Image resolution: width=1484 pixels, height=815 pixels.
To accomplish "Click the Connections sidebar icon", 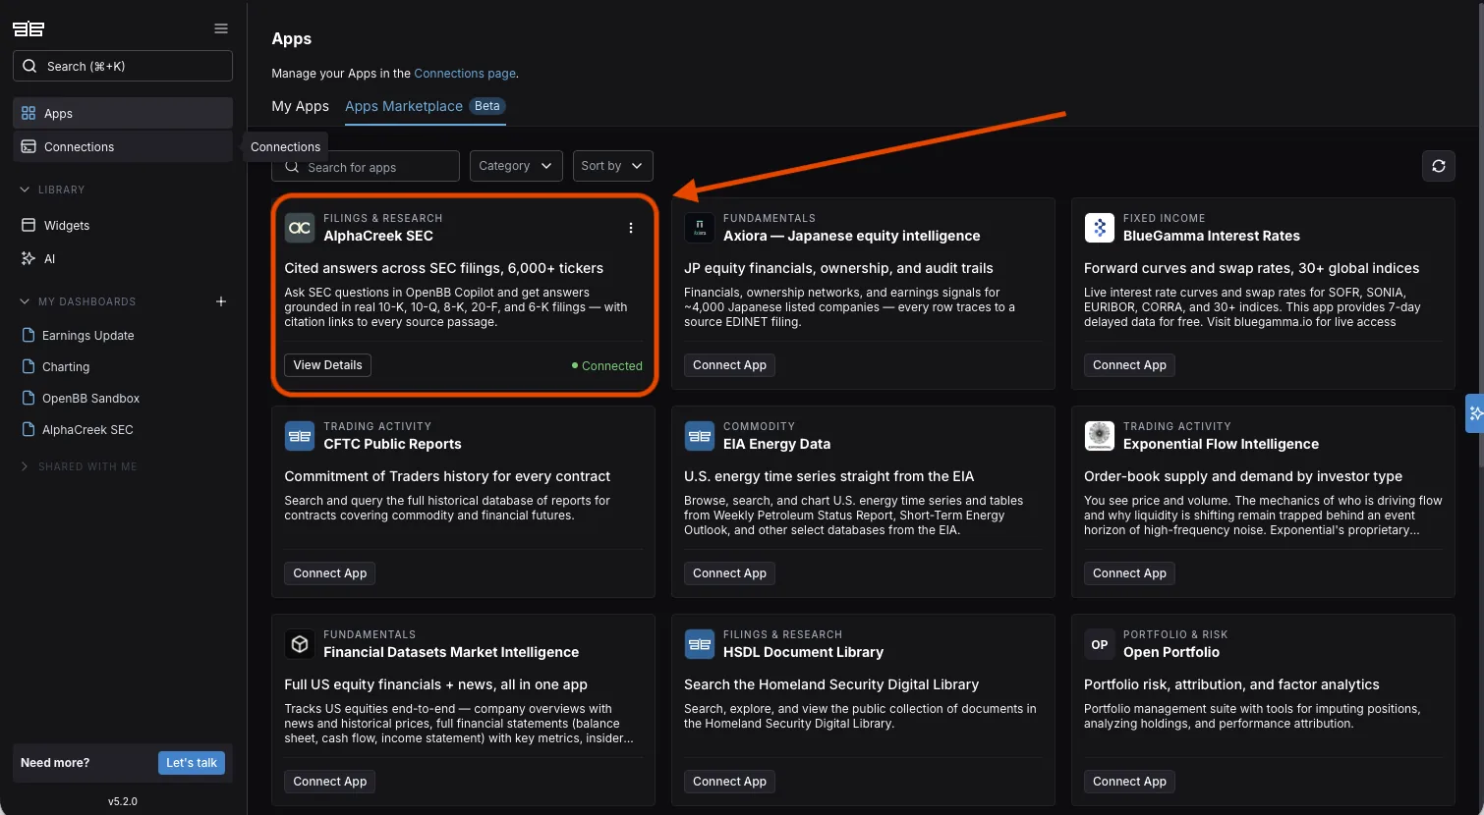I will (x=29, y=146).
